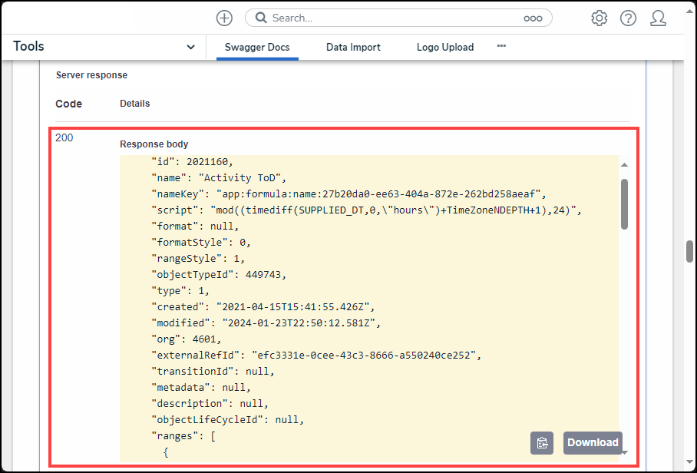Download the response body
The height and width of the screenshot is (473, 697).
click(x=593, y=442)
